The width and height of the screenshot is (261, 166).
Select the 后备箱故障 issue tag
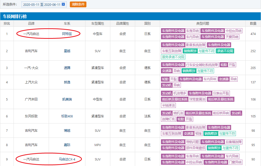pyautogui.click(x=233, y=142)
